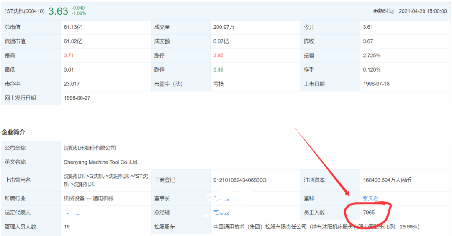Select amplitude value 2.725%
Viewport: 452px width, 236px height.
click(372, 55)
